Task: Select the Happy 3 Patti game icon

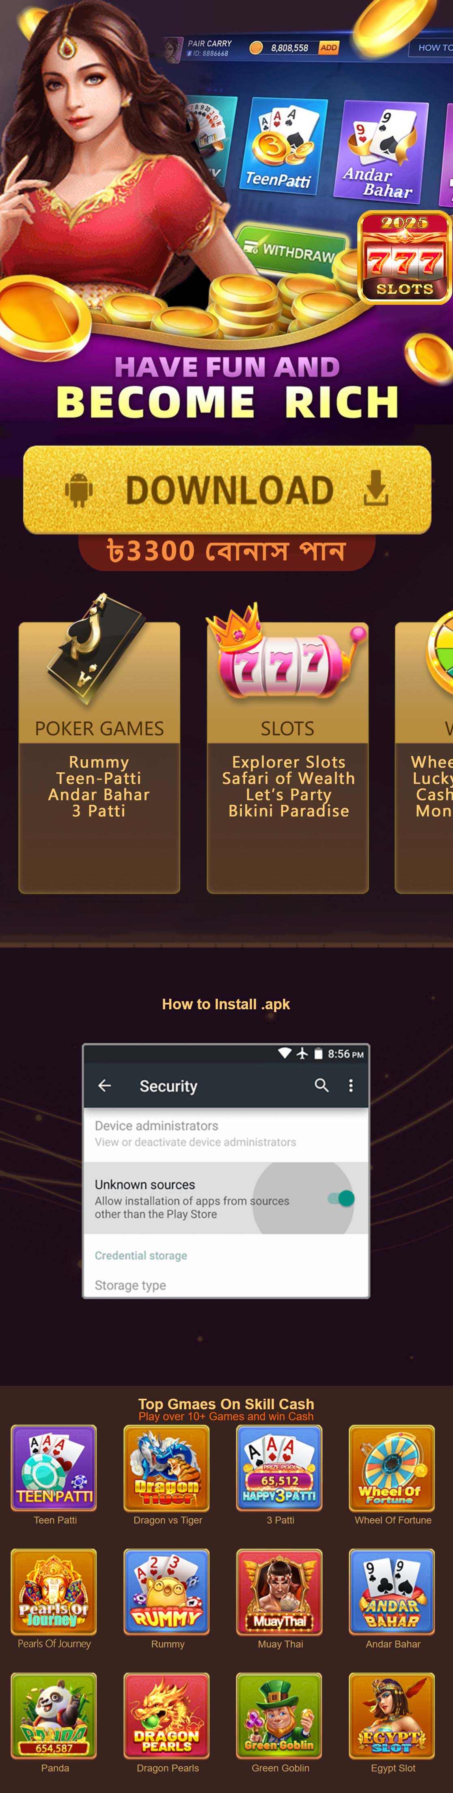Action: tap(279, 1467)
